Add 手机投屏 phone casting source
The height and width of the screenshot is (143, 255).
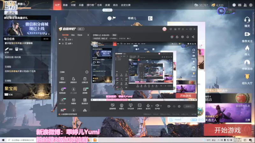point(130,106)
